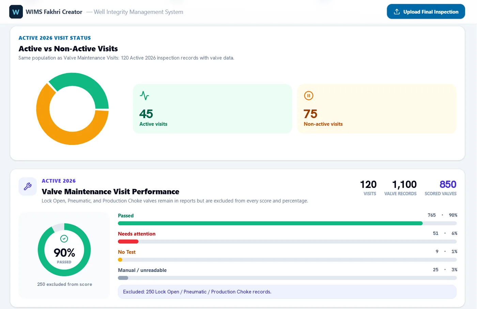Click the WIMS 'W' logo icon
The image size is (477, 309).
[16, 12]
